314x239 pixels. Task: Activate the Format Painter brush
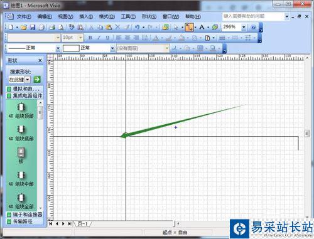click(126, 27)
